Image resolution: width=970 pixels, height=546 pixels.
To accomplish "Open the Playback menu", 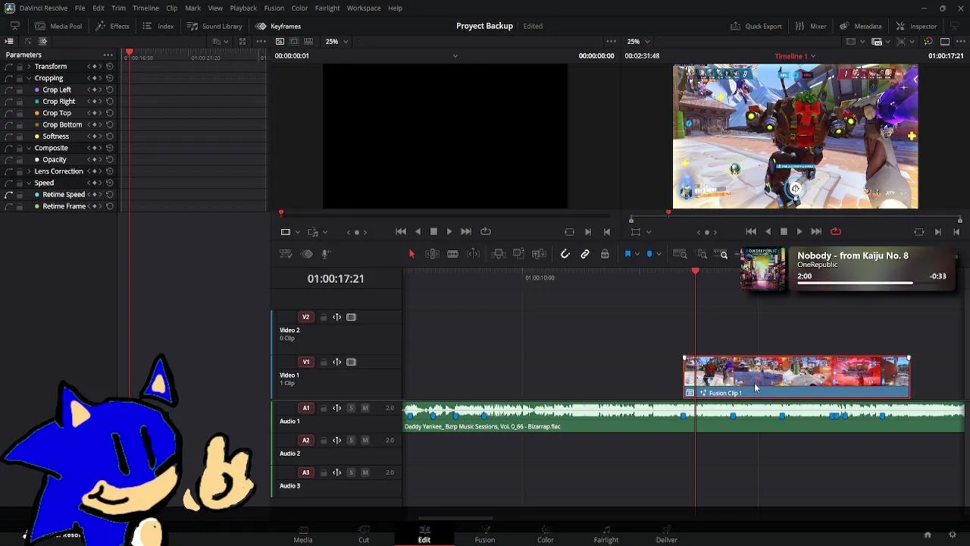I will [243, 8].
